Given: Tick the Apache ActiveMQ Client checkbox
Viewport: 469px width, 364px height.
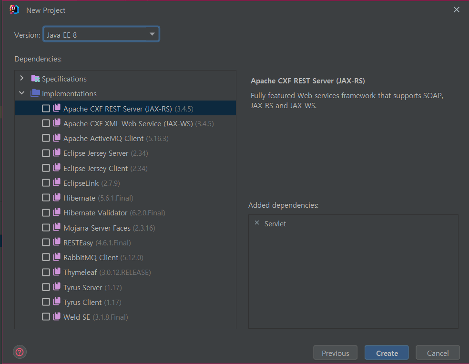Looking at the screenshot, I should point(46,138).
